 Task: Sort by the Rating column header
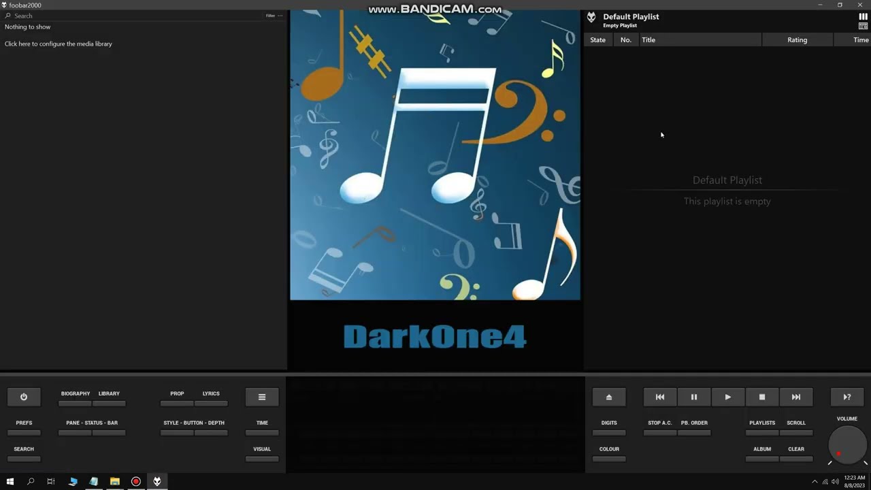point(798,39)
